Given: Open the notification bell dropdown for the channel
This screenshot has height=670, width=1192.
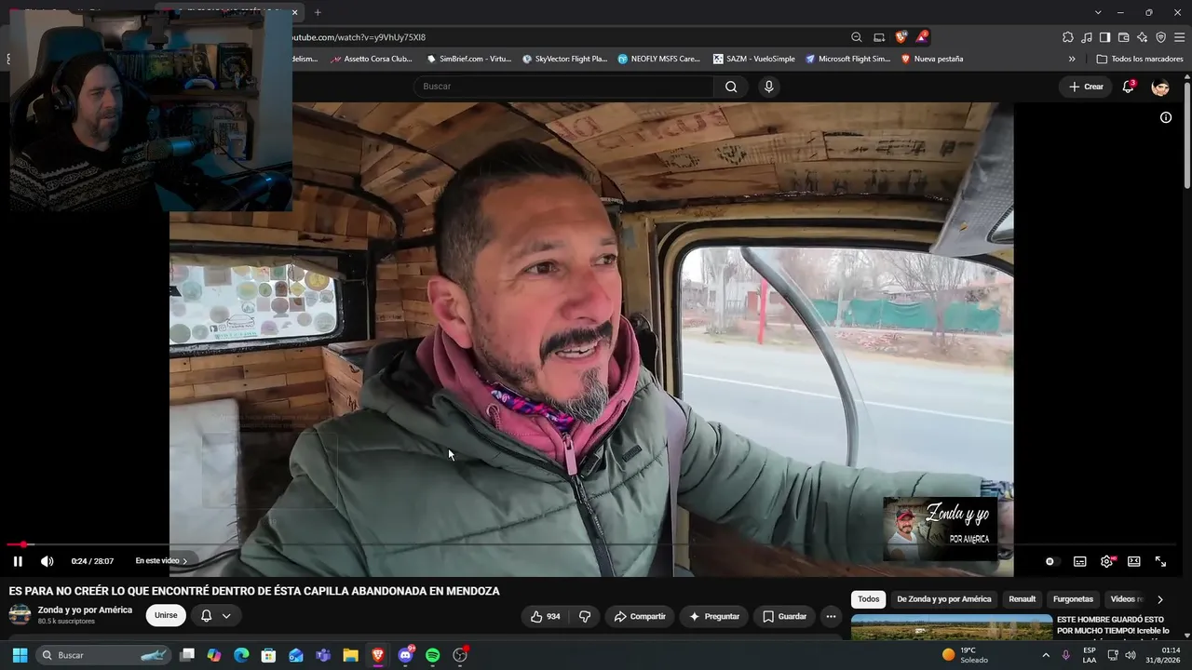Looking at the screenshot, I should point(216,615).
